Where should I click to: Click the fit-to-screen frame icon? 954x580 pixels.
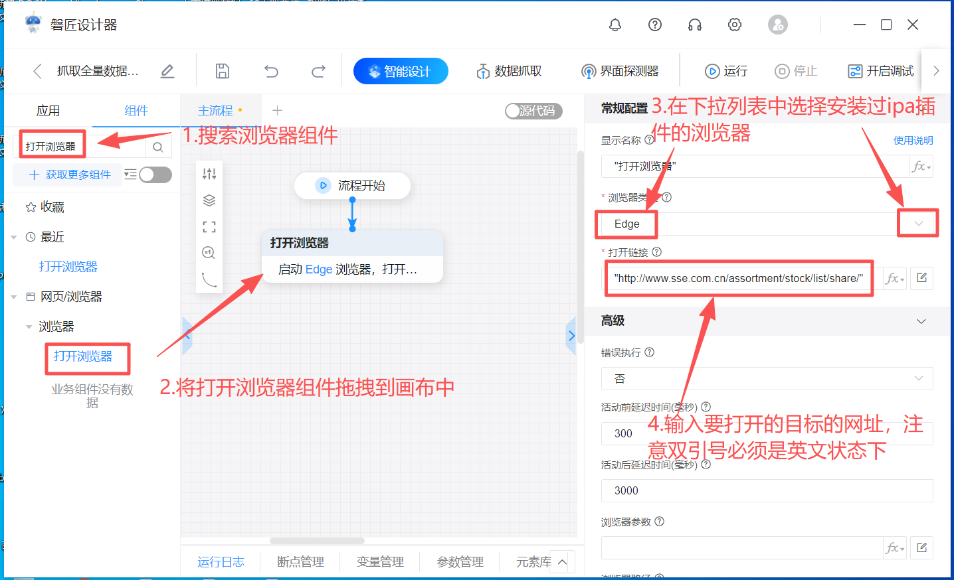pyautogui.click(x=209, y=227)
